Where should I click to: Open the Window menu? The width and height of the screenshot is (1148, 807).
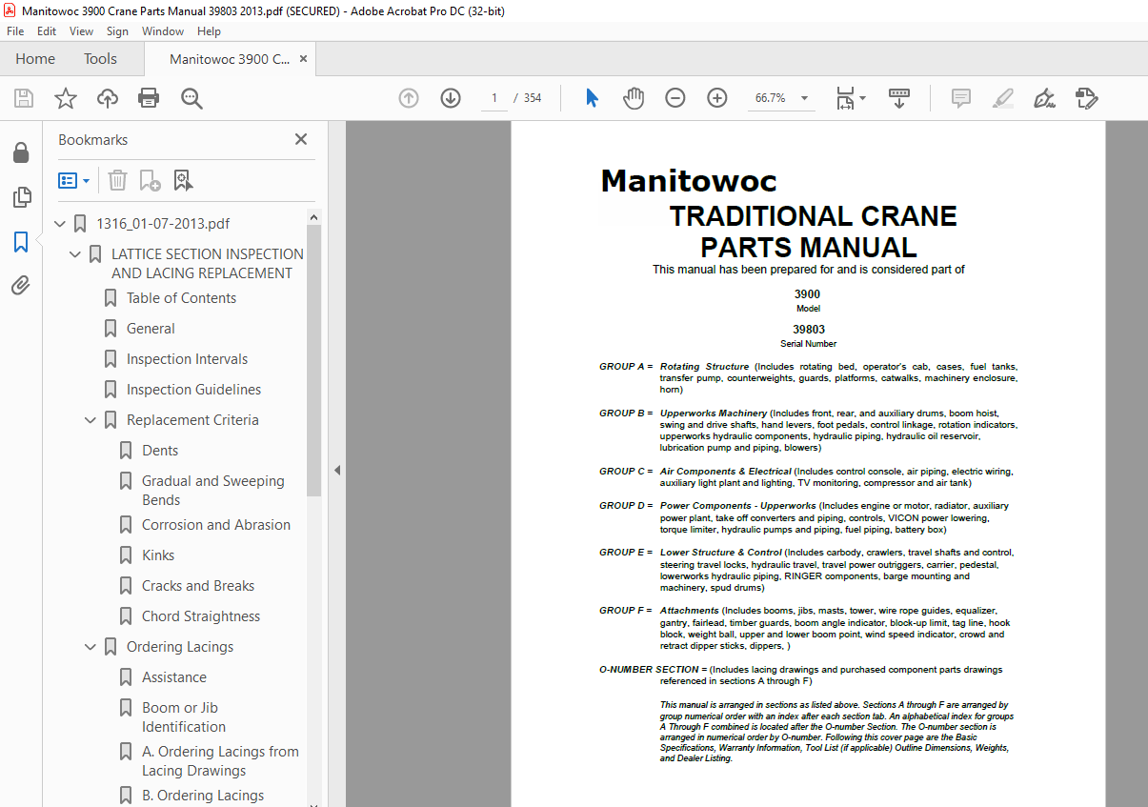click(163, 31)
